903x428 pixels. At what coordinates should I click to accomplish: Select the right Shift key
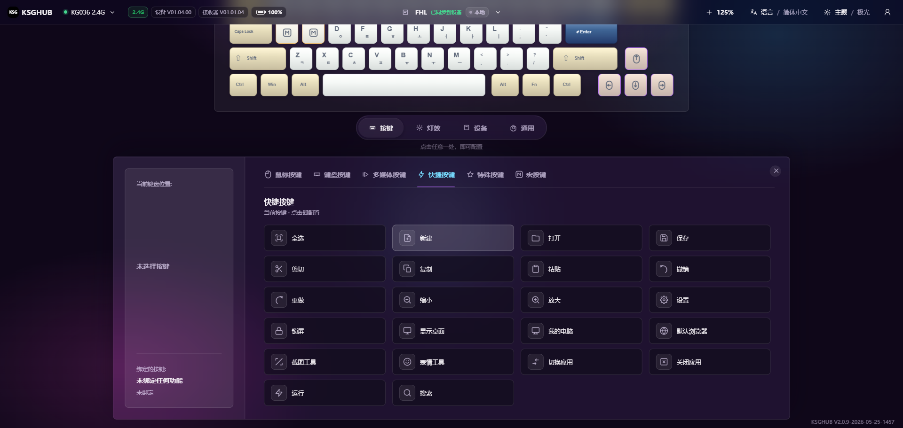(585, 59)
